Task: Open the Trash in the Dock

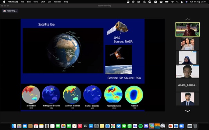Action: coord(195,126)
